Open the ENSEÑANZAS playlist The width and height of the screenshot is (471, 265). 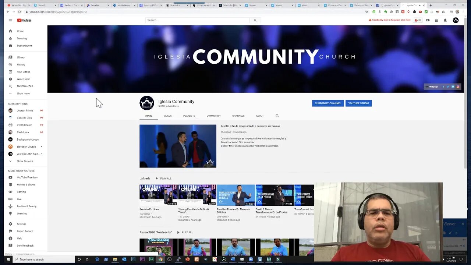(25, 86)
